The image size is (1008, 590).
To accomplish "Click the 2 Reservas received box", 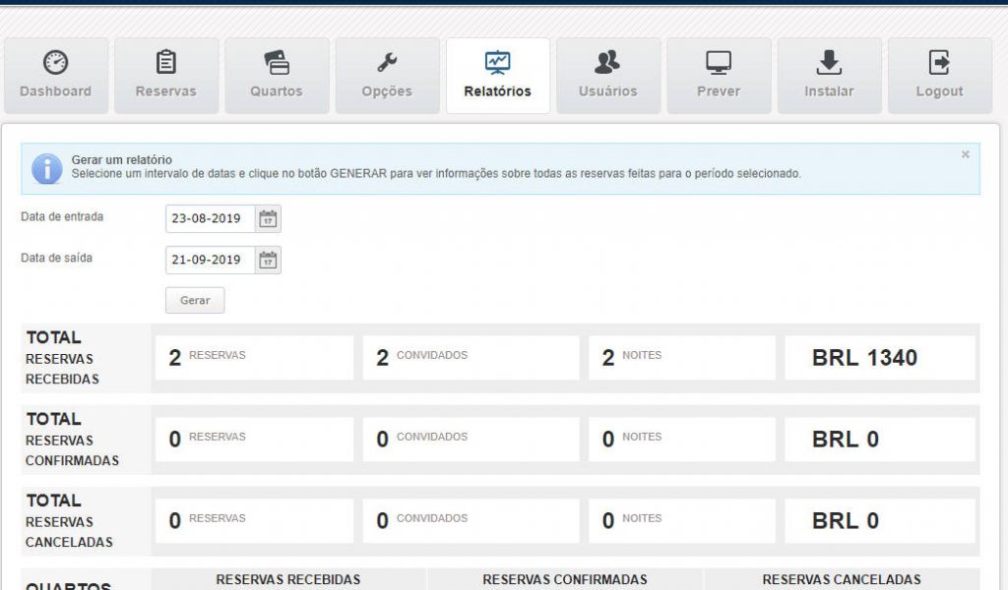I will click(x=254, y=358).
